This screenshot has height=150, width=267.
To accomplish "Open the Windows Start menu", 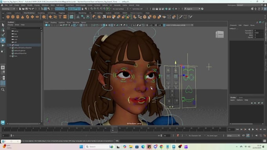I will tap(81, 146).
